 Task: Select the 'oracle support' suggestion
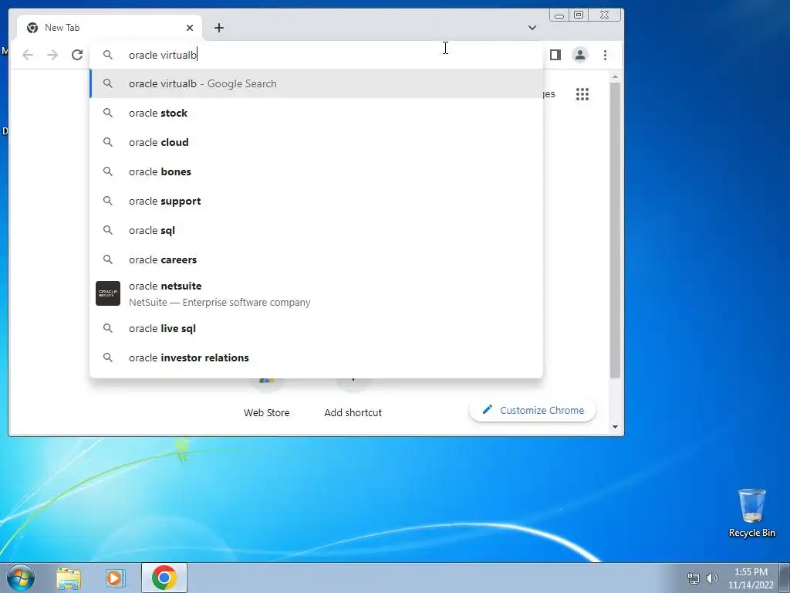(316, 201)
